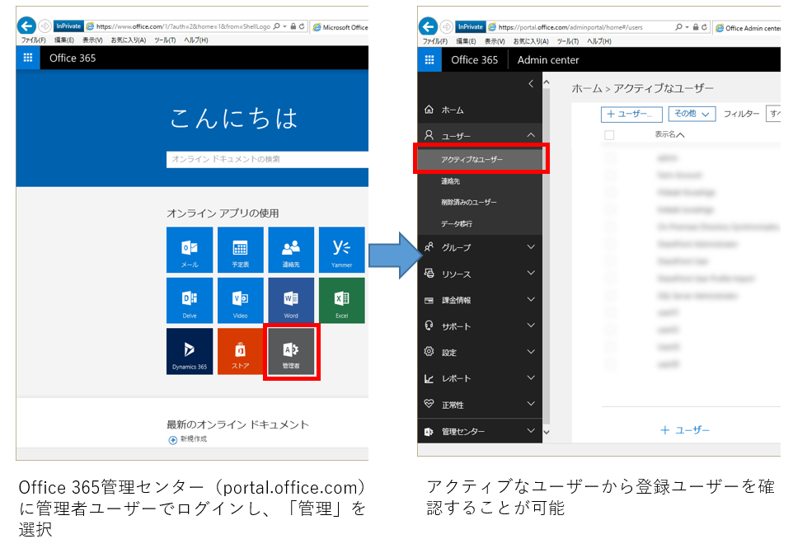Screen dimensions: 807x553
Task: Click the portal.office.com address bar
Action: tap(580, 26)
